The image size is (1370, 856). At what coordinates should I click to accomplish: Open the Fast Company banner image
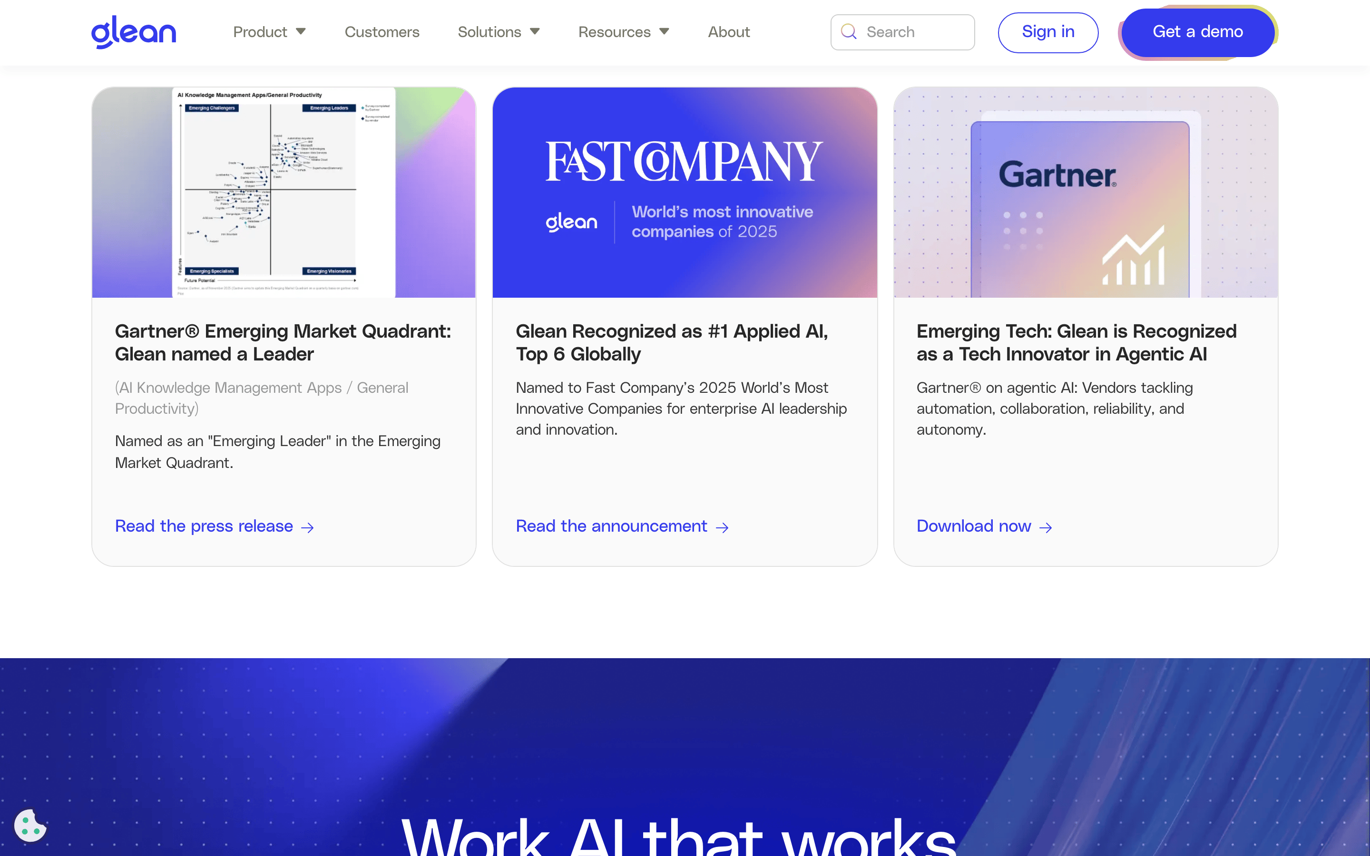(685, 192)
